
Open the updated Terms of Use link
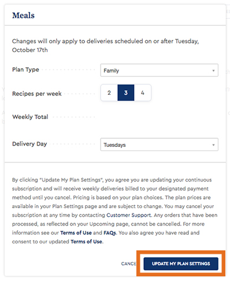pyautogui.click(x=86, y=242)
